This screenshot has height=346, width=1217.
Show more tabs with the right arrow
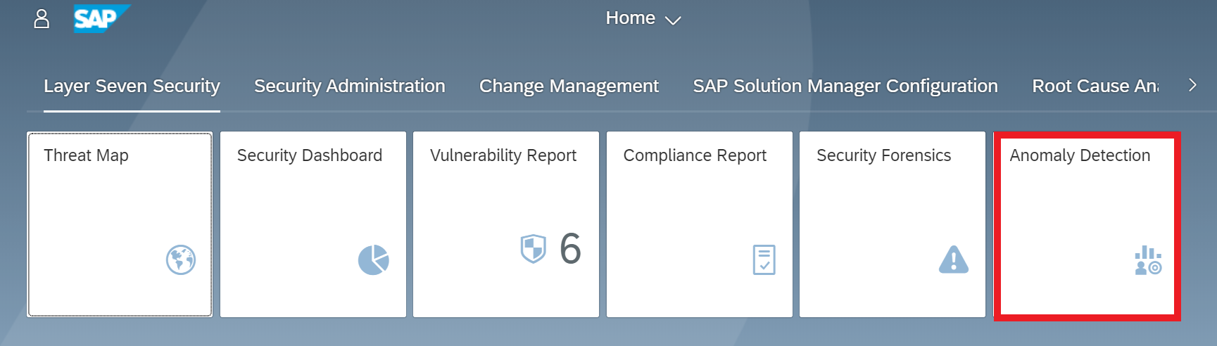click(1192, 85)
